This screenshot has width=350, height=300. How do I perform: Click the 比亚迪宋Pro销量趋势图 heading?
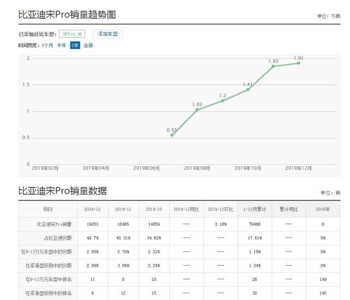click(67, 15)
